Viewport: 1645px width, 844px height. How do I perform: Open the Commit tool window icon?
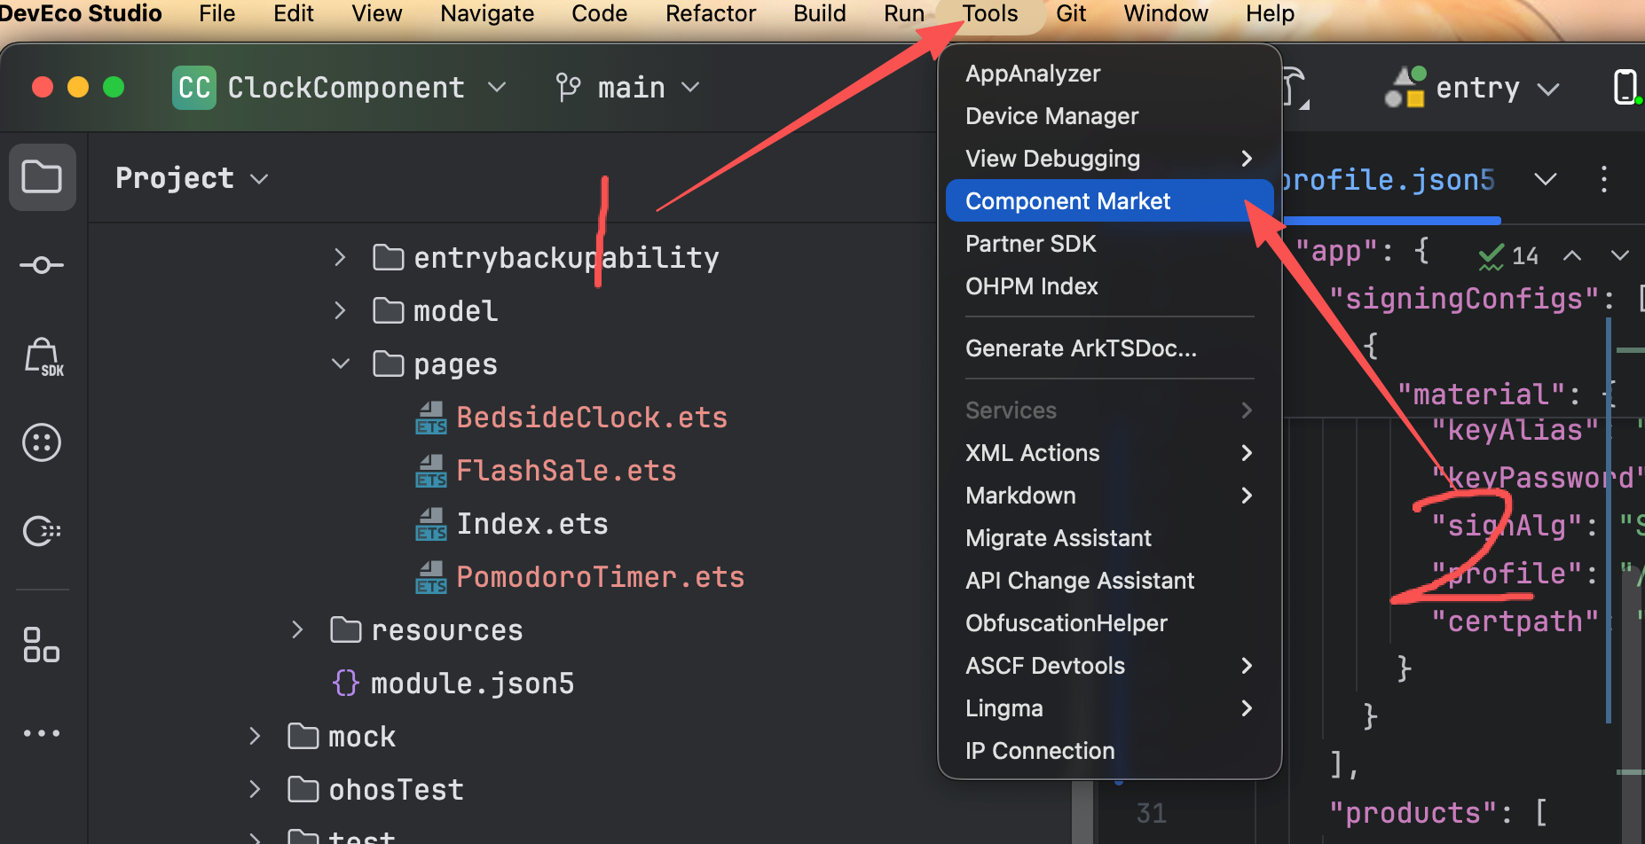point(42,265)
